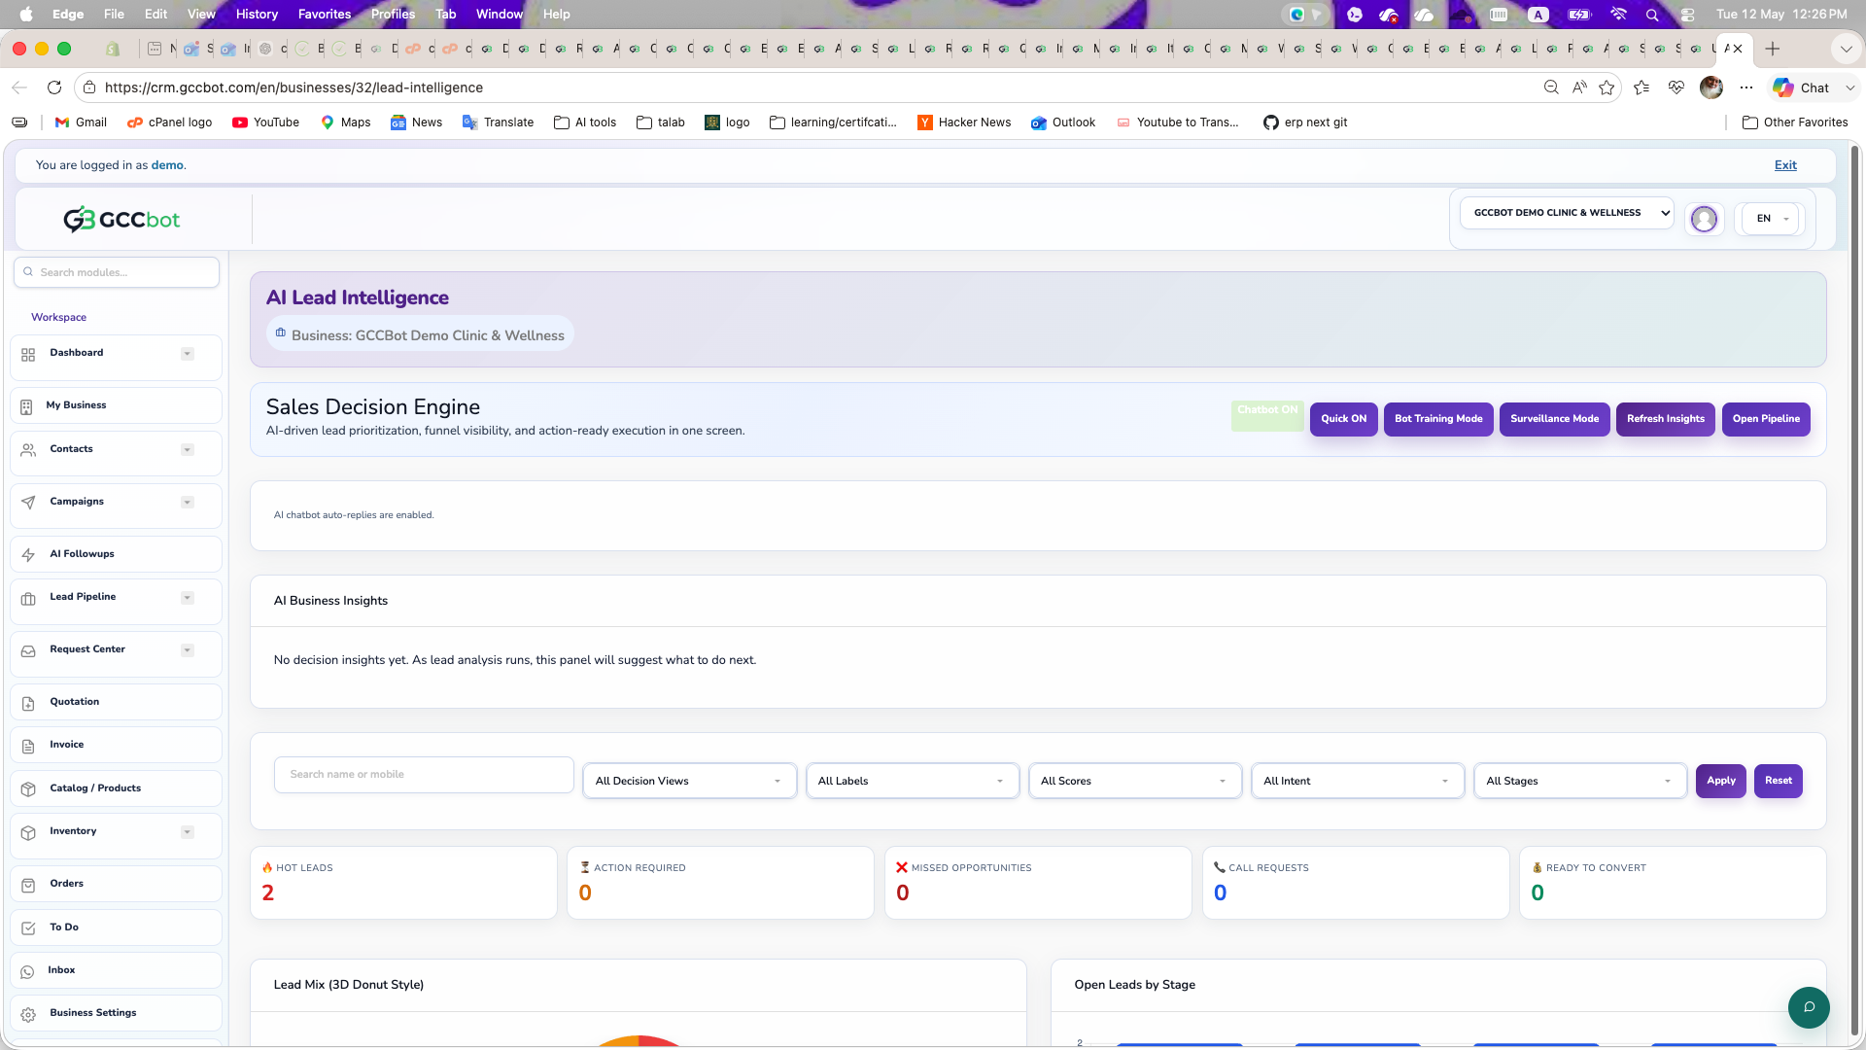Viewport: 1866px width, 1050px height.
Task: Click the Request Center inbox icon
Action: coord(28,651)
